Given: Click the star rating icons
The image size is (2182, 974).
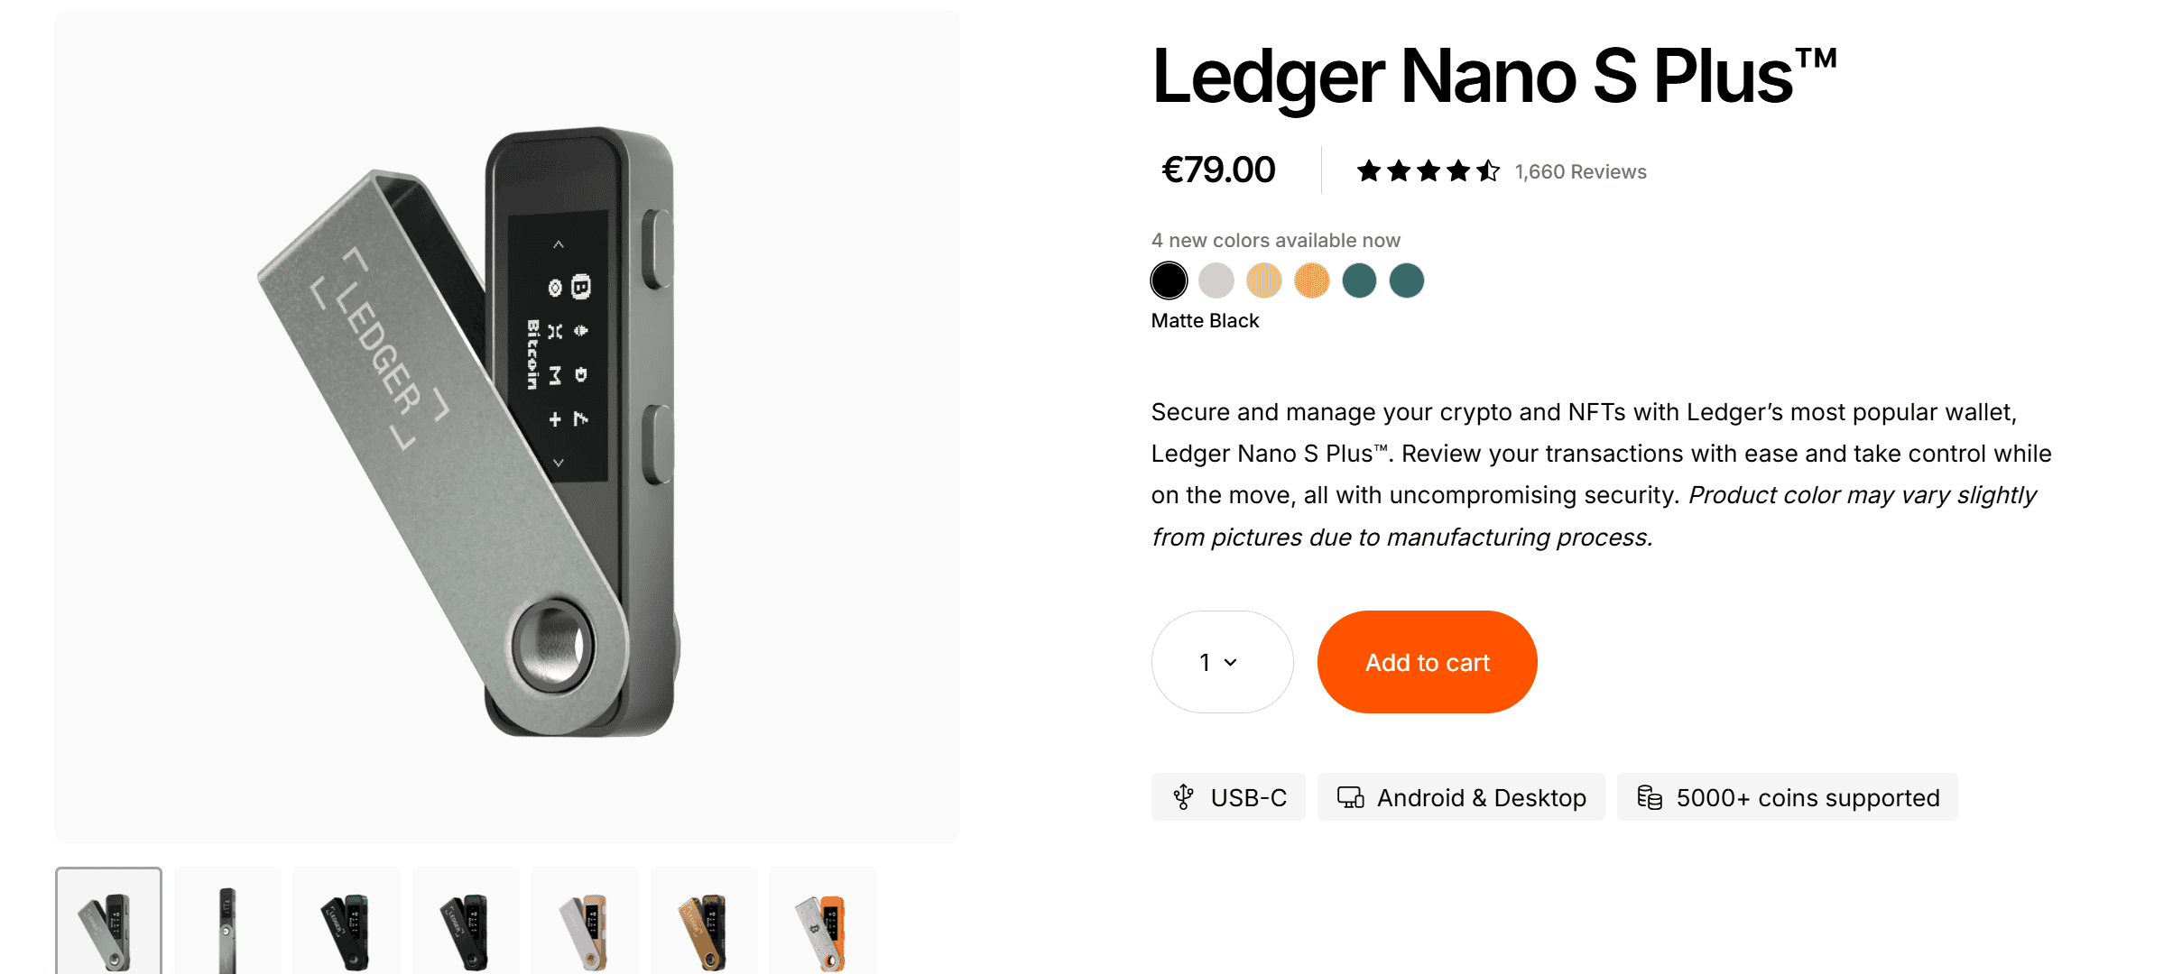Looking at the screenshot, I should click(1428, 170).
